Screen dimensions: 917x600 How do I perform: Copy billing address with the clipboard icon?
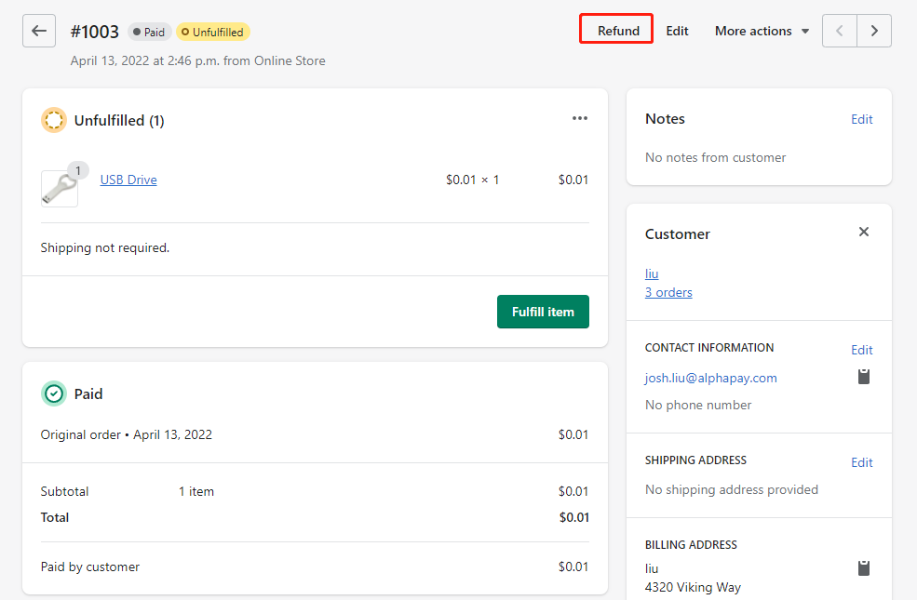coord(864,567)
